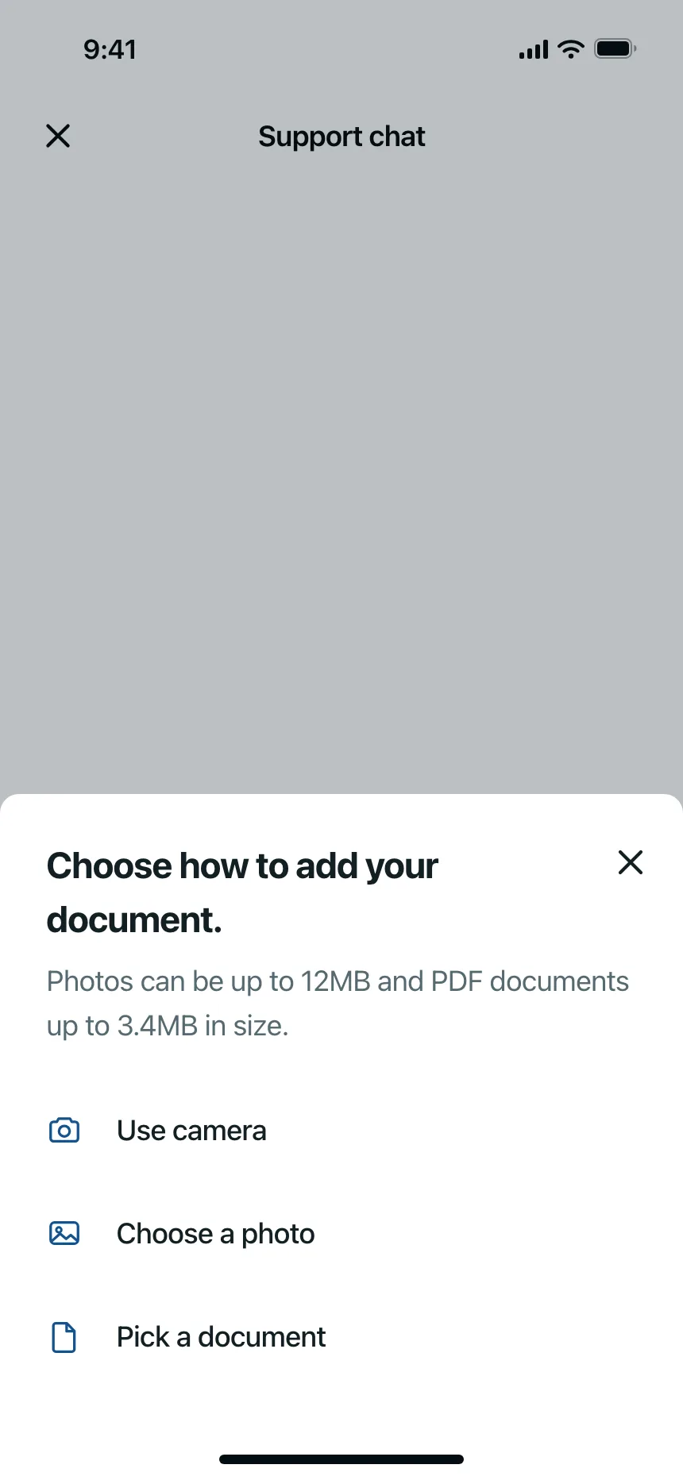The image size is (683, 1480).
Task: Tap the Support chat title
Action: tap(341, 137)
